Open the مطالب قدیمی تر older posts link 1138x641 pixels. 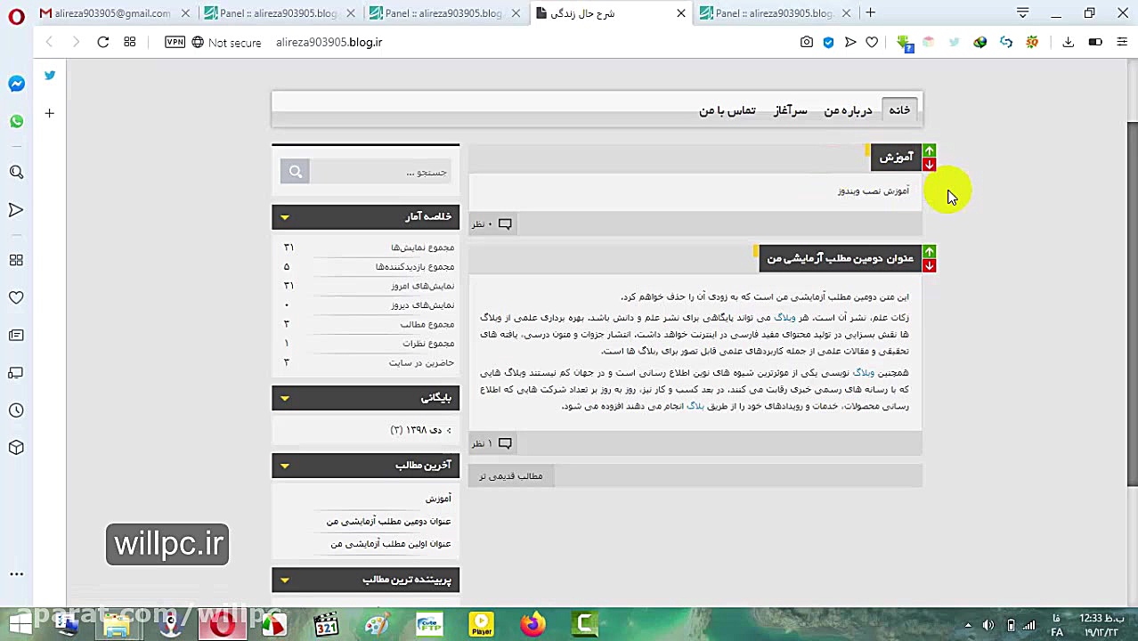pyautogui.click(x=510, y=475)
